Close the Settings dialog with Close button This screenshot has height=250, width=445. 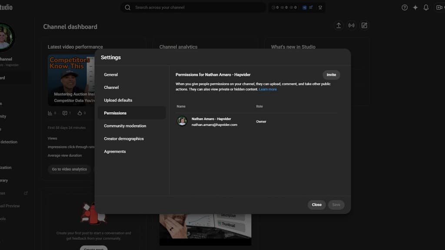click(x=317, y=205)
